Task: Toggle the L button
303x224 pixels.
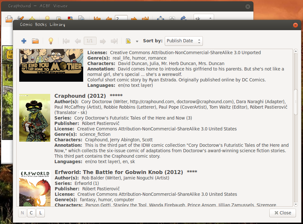Action: [x=41, y=213]
